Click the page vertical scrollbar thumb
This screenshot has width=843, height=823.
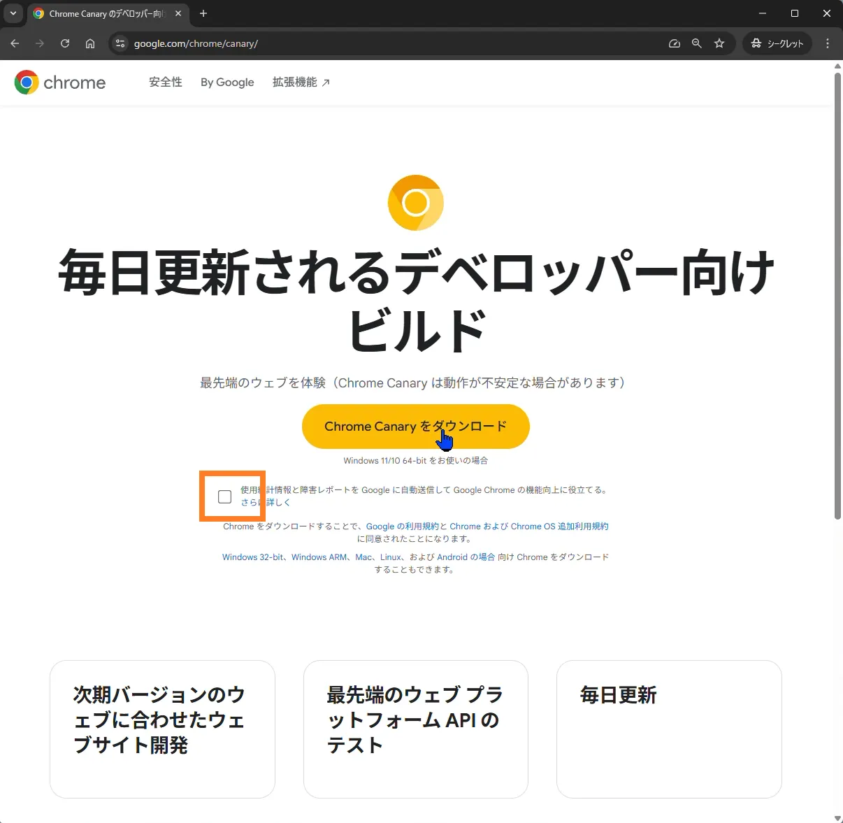[x=837, y=296]
